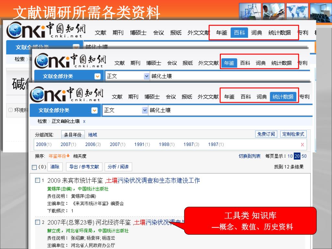Click author link 黄锡萍(总编)
The height and width of the screenshot is (249, 332).
pos(60,189)
